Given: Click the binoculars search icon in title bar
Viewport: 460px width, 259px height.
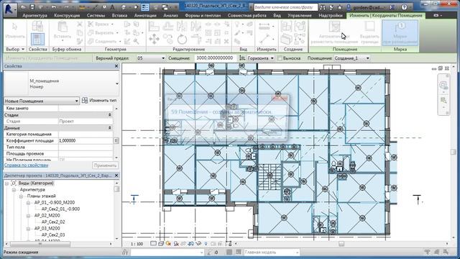Looking at the screenshot, I should (x=323, y=7).
